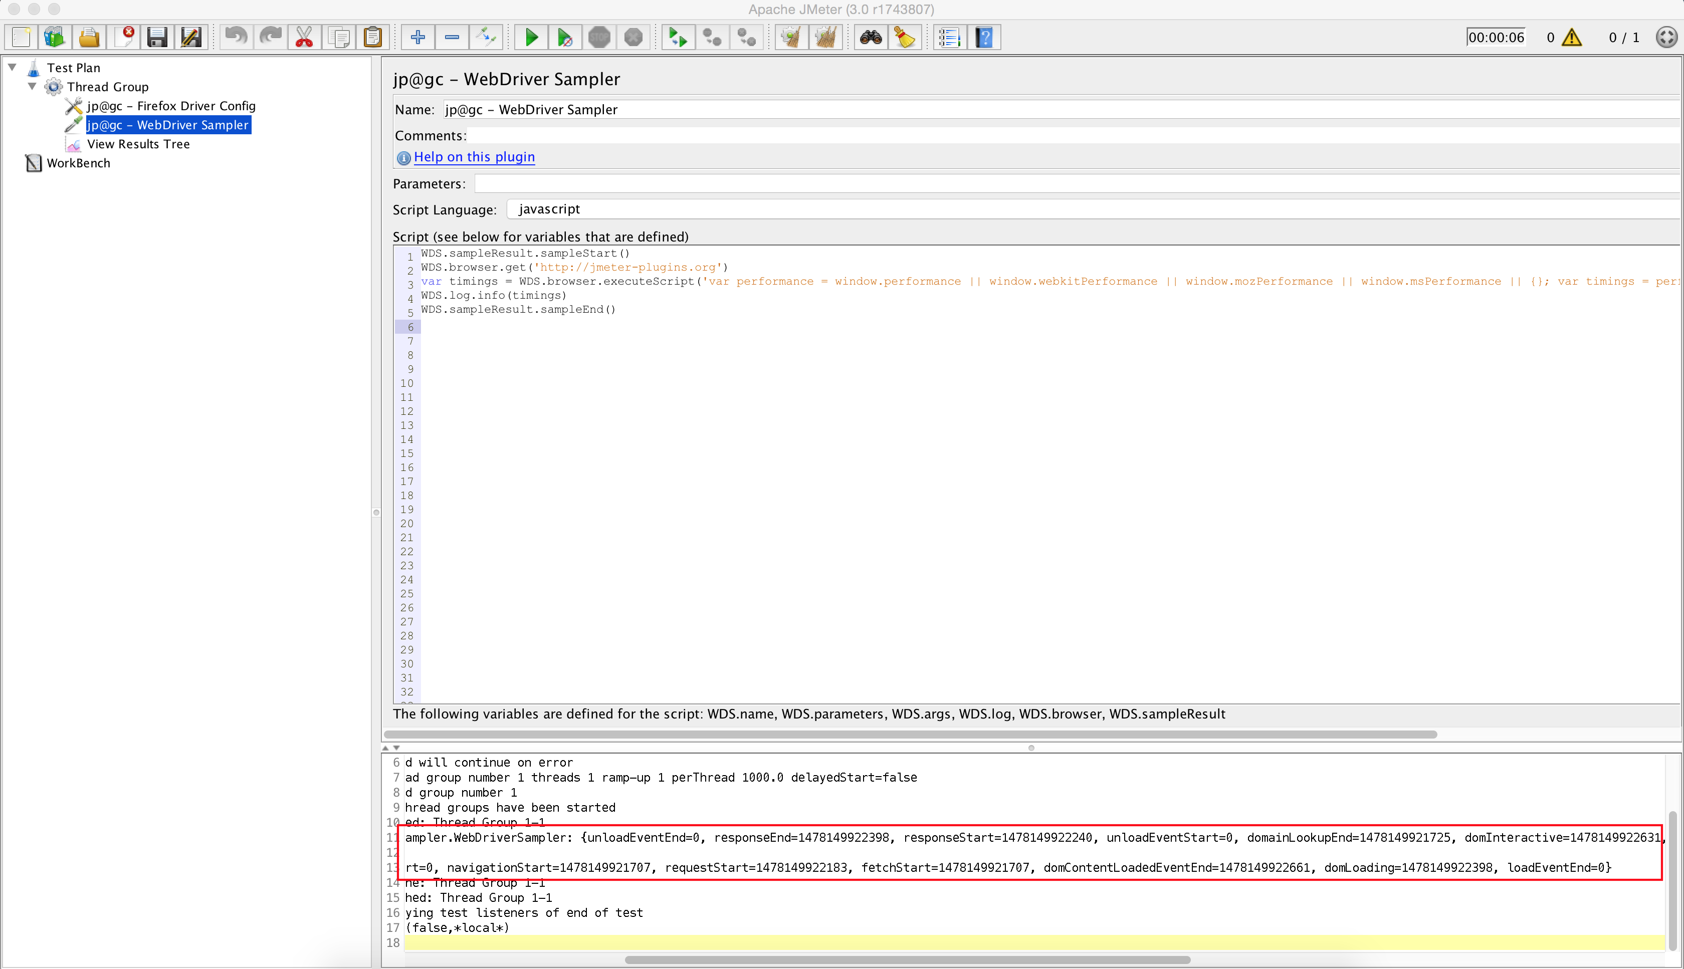Start the test with green Run button

pos(531,37)
